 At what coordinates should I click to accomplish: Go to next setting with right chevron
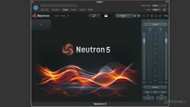(x=47, y=10)
